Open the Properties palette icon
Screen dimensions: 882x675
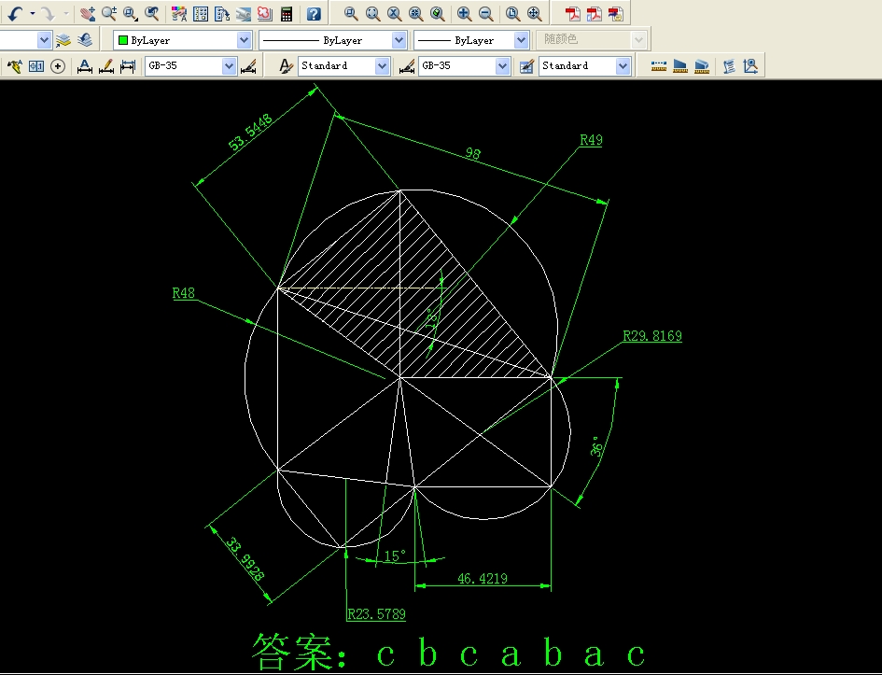[179, 13]
